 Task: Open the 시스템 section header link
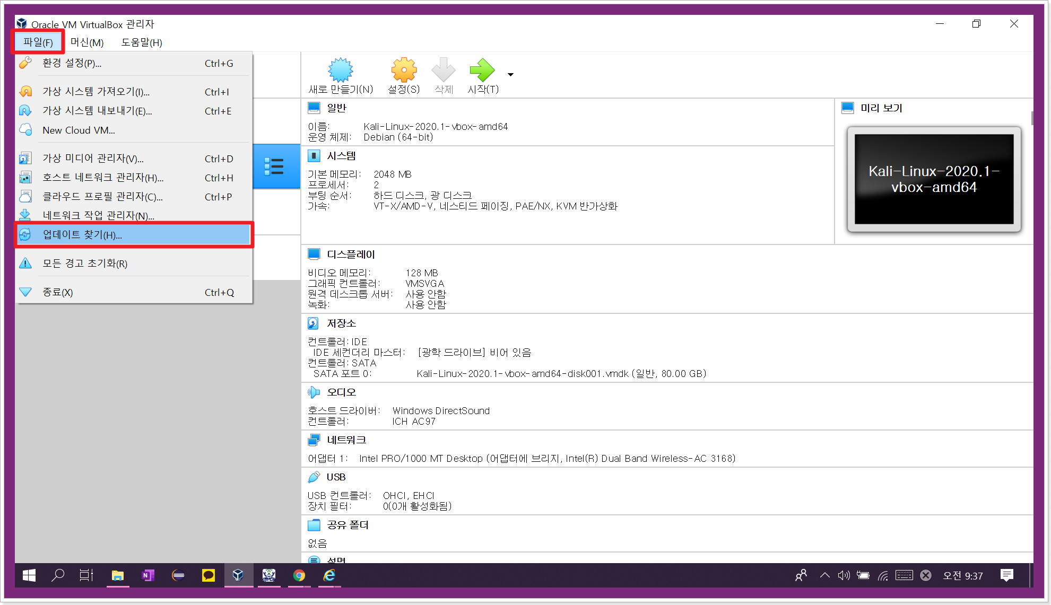[x=341, y=156]
